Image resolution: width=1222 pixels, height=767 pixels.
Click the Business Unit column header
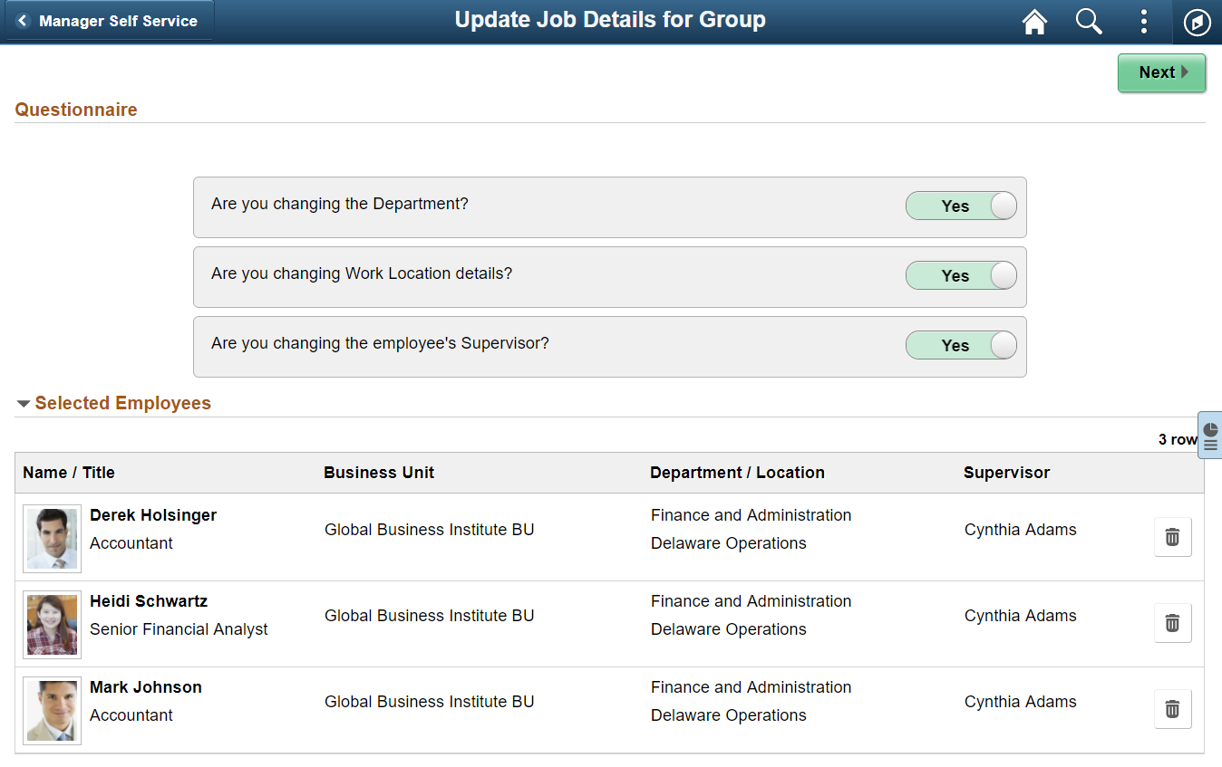[379, 473]
